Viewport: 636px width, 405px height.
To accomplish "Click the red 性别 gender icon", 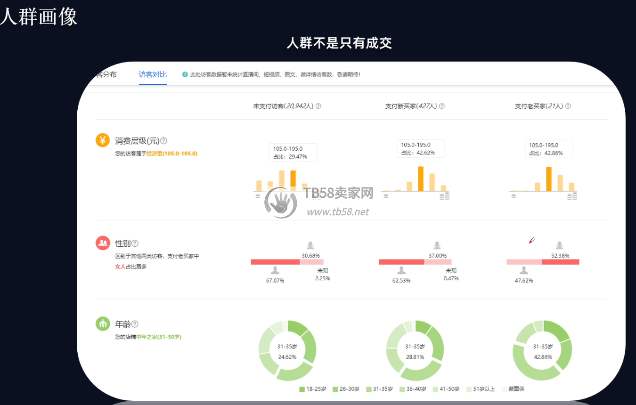I will (x=103, y=243).
